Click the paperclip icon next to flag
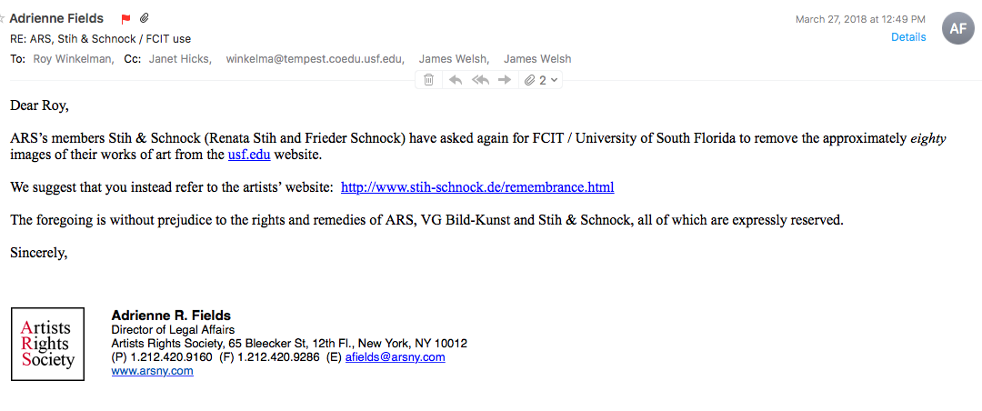Image resolution: width=982 pixels, height=411 pixels. point(144,18)
